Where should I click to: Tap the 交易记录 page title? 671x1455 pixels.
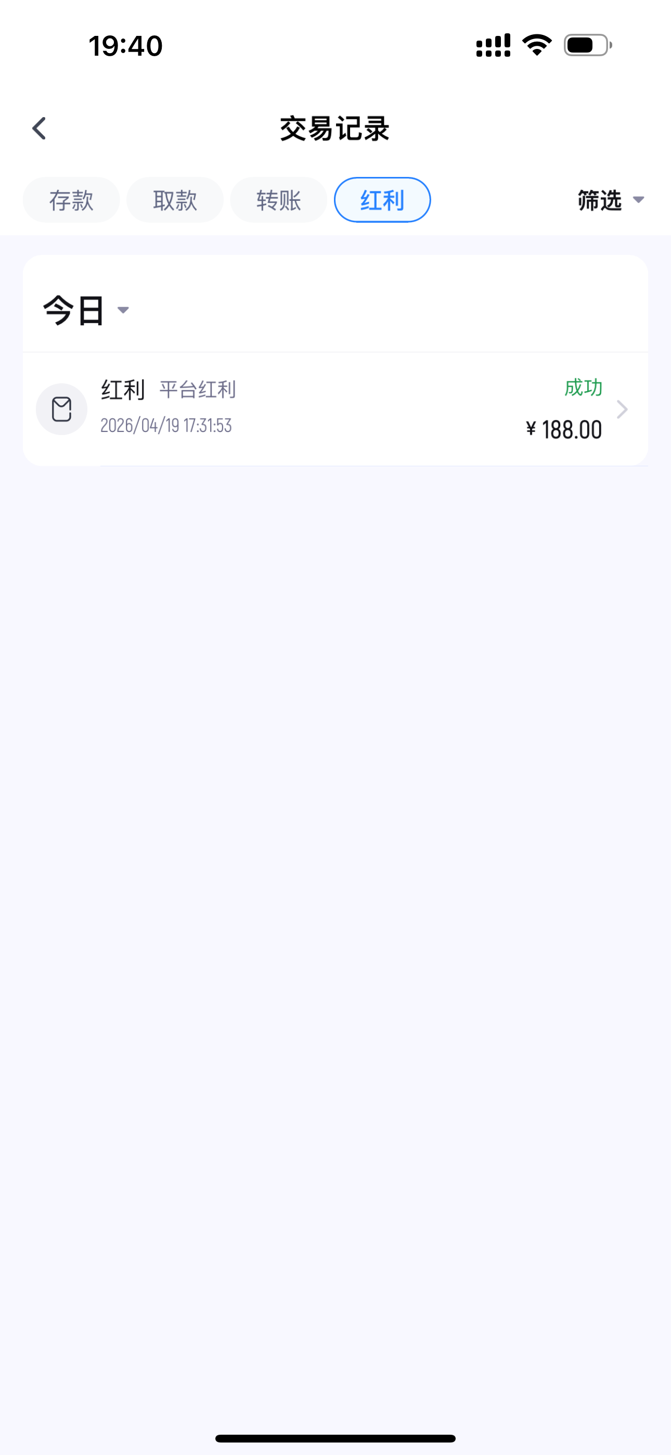335,129
